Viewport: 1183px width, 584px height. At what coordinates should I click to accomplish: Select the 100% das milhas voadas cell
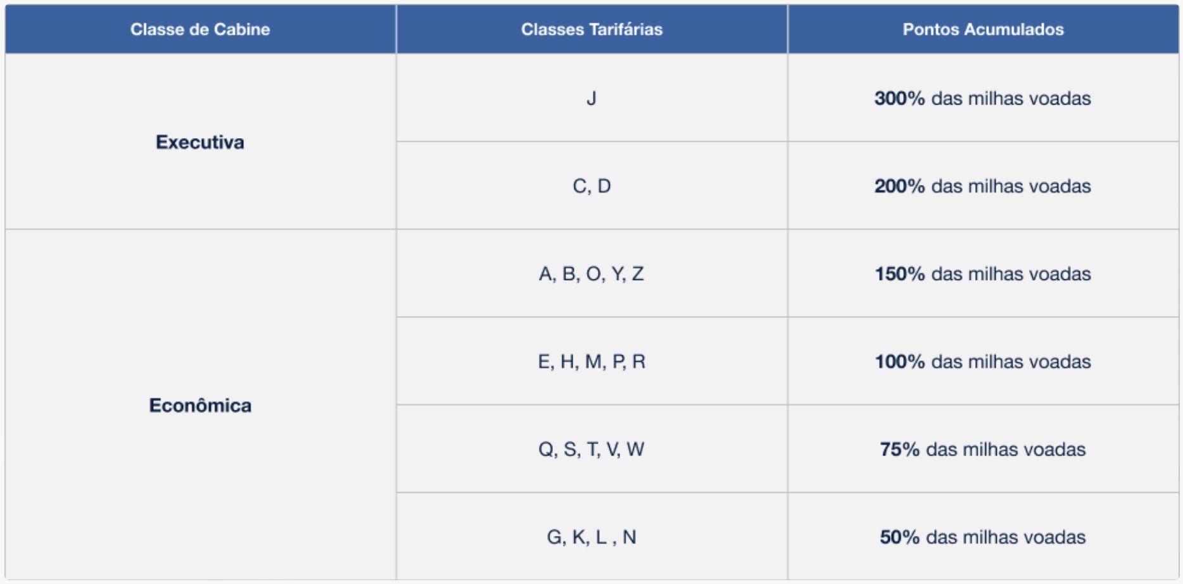(983, 362)
